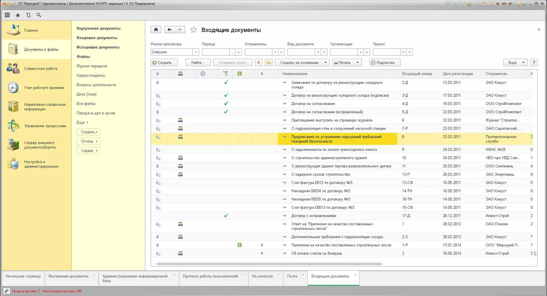Open the Проект filter dropdown
This screenshot has height=296, width=547.
(x=403, y=52)
